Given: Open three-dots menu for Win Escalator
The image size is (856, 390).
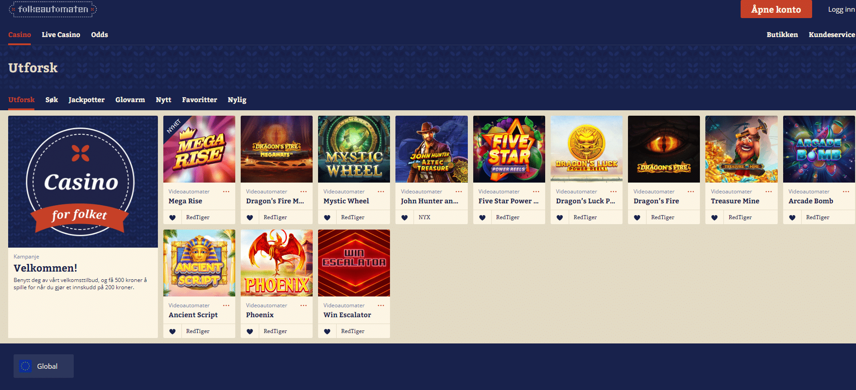Looking at the screenshot, I should click(381, 305).
